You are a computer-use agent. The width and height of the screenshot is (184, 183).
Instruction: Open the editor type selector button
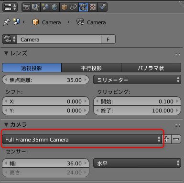[x=10, y=7]
